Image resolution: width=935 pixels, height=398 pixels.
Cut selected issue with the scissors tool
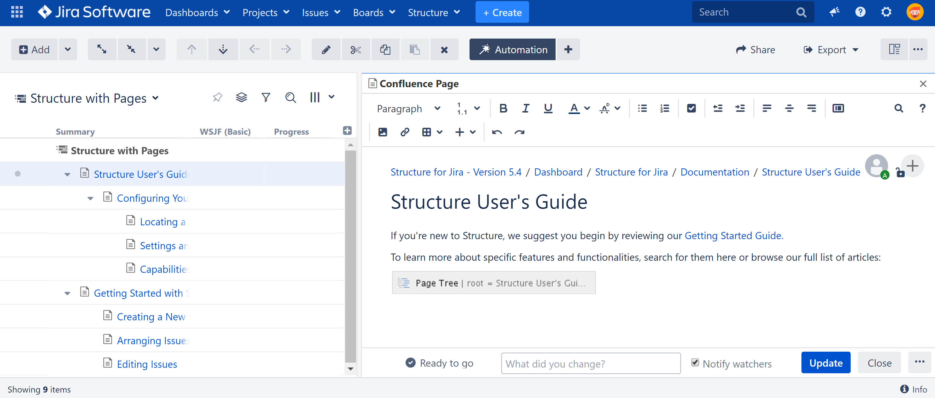coord(356,49)
